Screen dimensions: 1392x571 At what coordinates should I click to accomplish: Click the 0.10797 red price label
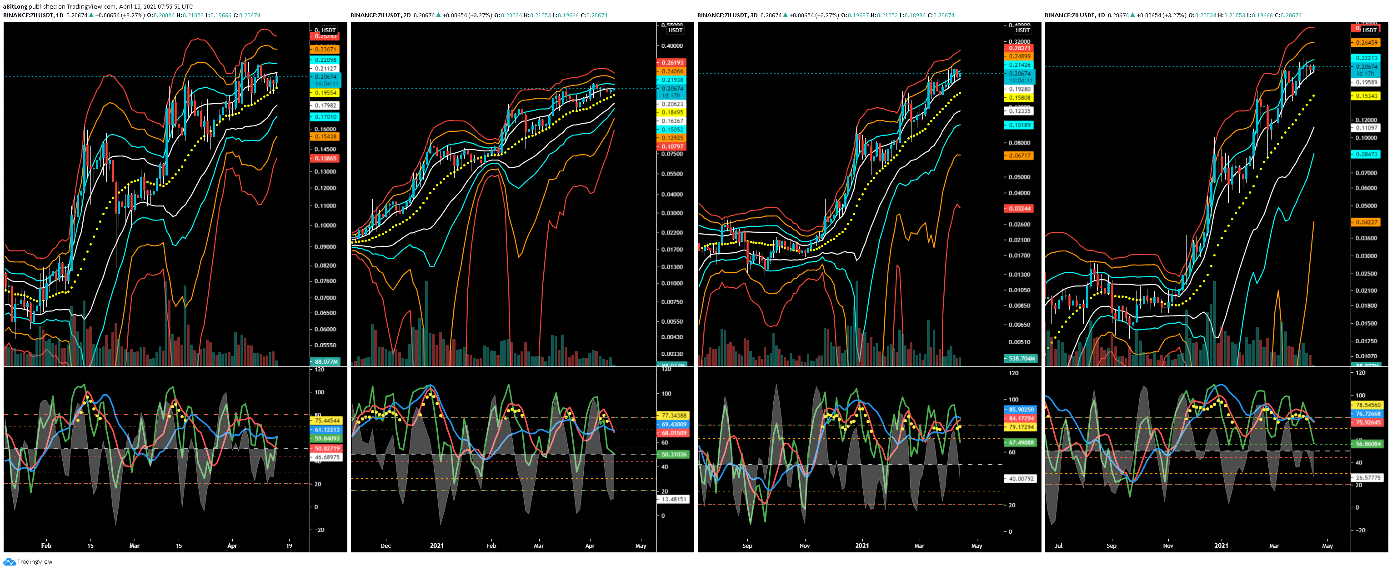pos(672,146)
